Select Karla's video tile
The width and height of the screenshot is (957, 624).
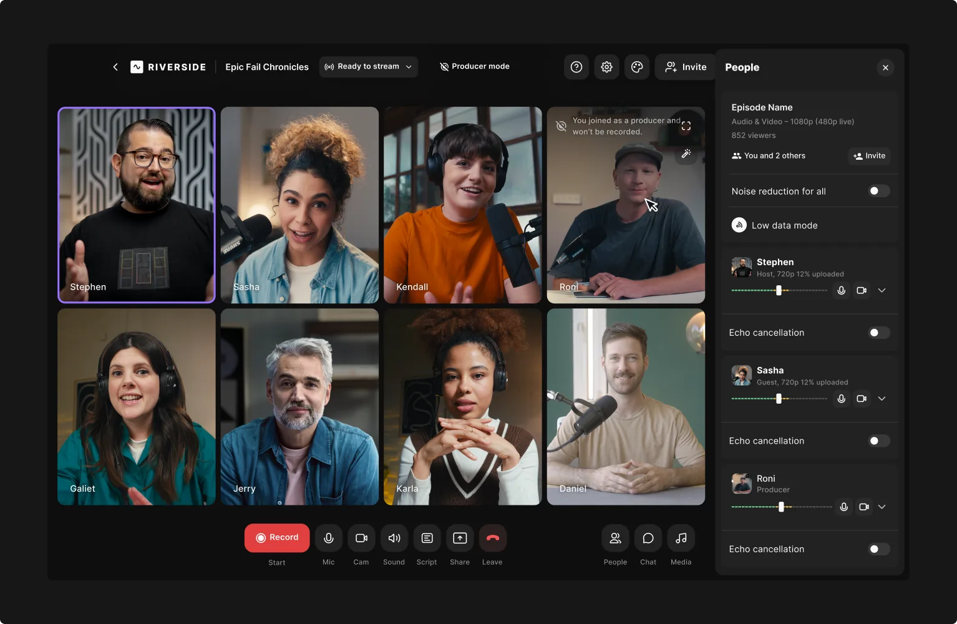463,407
